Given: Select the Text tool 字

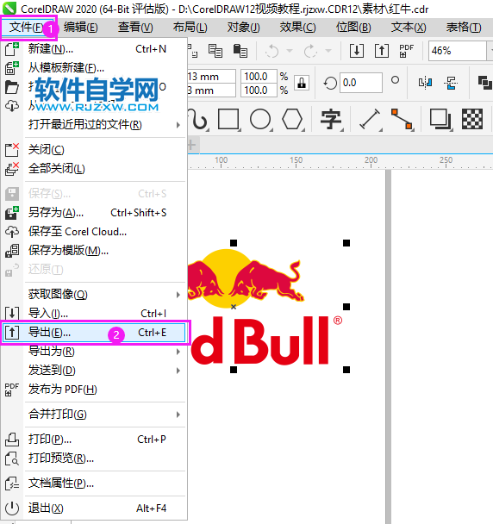Looking at the screenshot, I should pyautogui.click(x=331, y=119).
